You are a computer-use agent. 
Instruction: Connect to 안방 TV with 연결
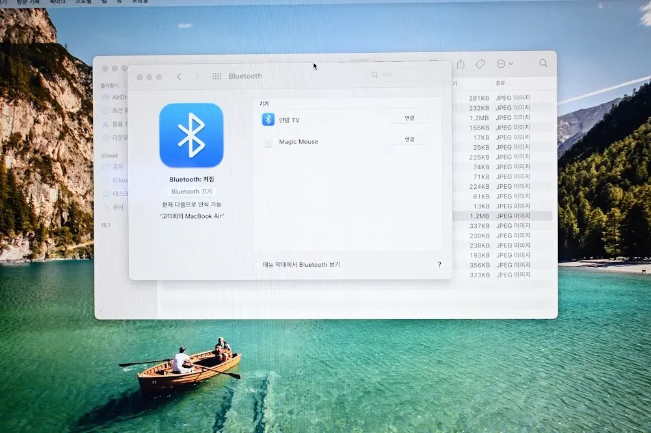pos(409,118)
